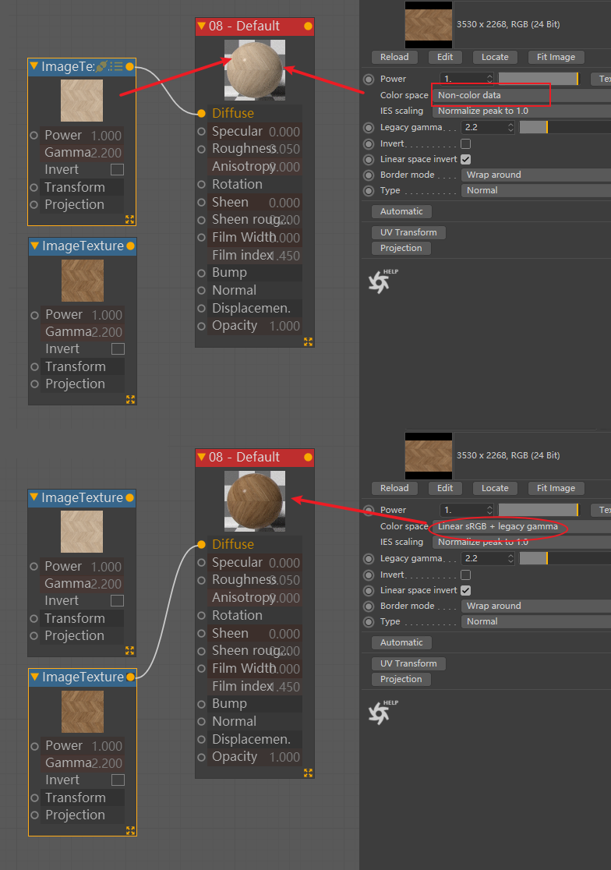
Task: Click the Legacy gamma slider in upper panel
Action: (565, 128)
